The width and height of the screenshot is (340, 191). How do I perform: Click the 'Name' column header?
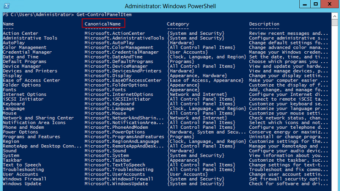[x=8, y=24]
